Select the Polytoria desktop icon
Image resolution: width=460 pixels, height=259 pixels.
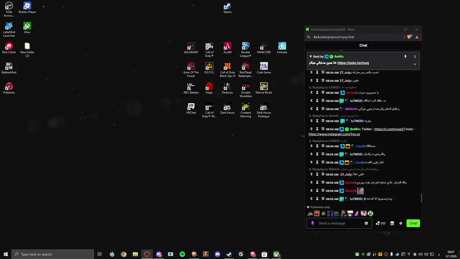(x=9, y=88)
